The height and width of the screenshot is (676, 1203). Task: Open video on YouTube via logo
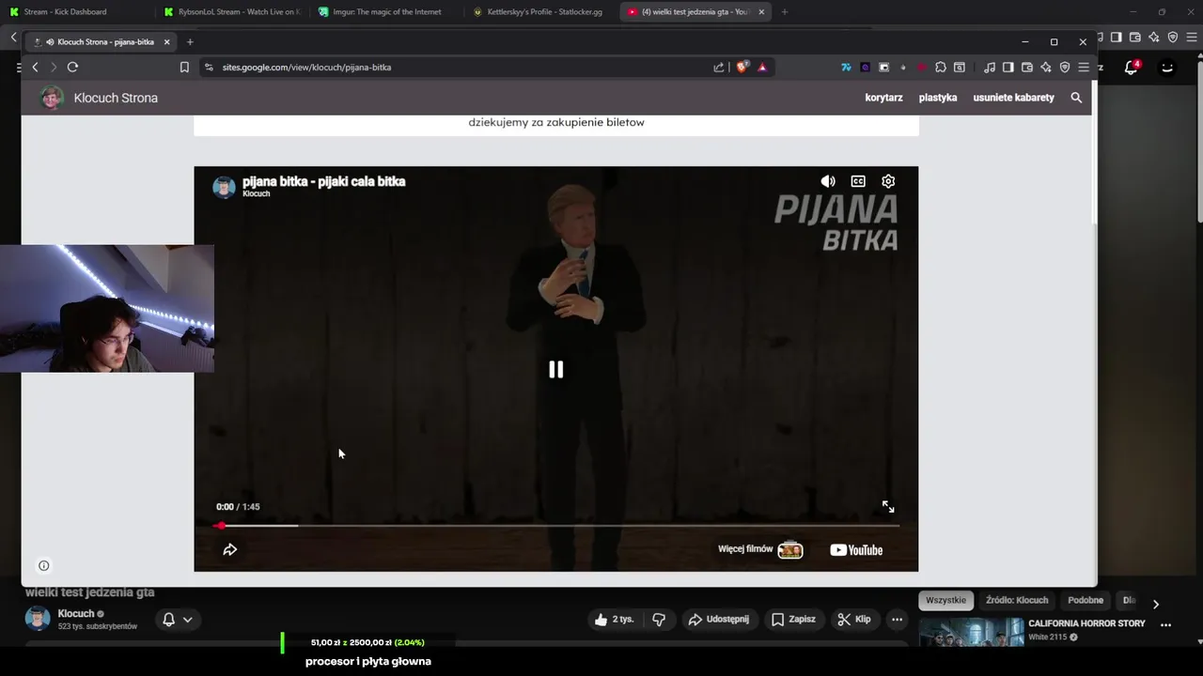point(856,550)
